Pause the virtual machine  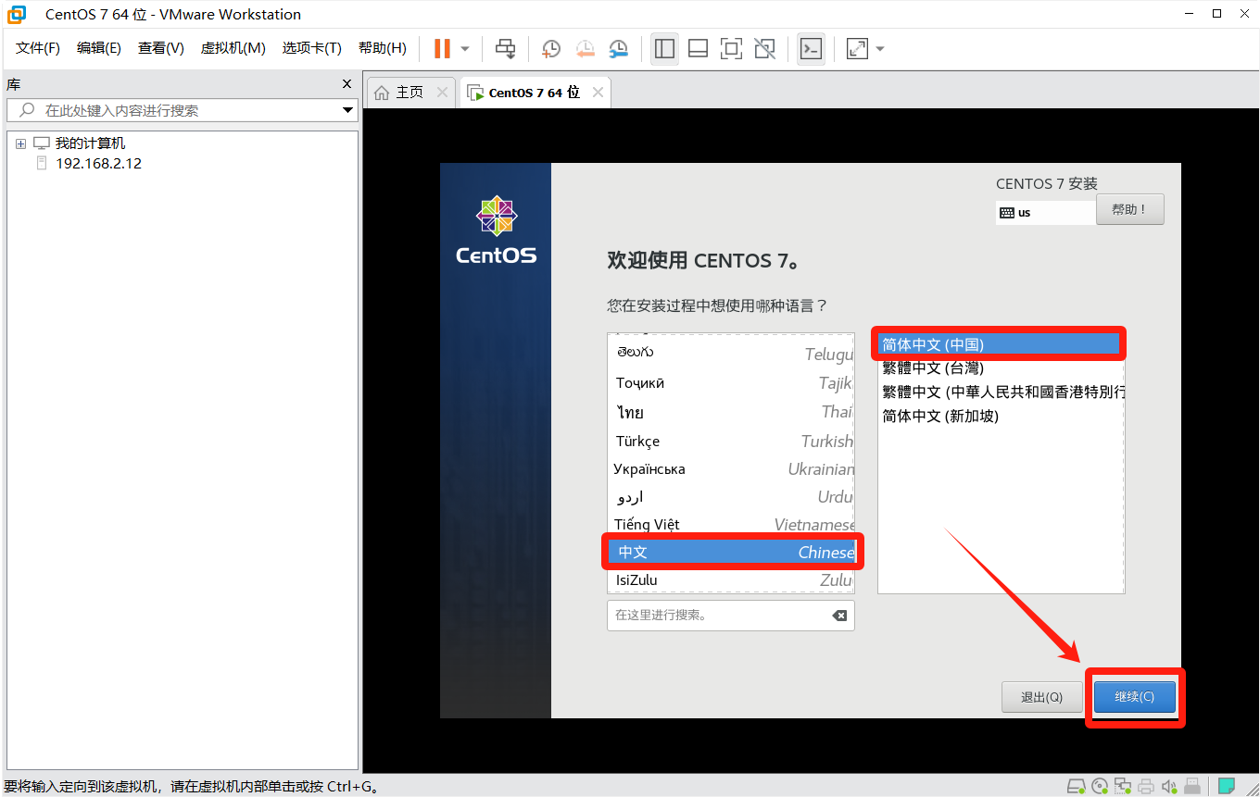click(x=442, y=48)
